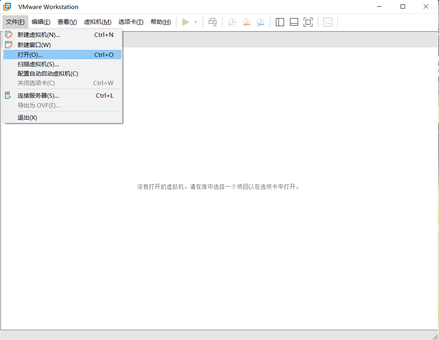Choose 扫描虚拟机(S)... menu entry
Screen dimensions: 439x340
62,64
